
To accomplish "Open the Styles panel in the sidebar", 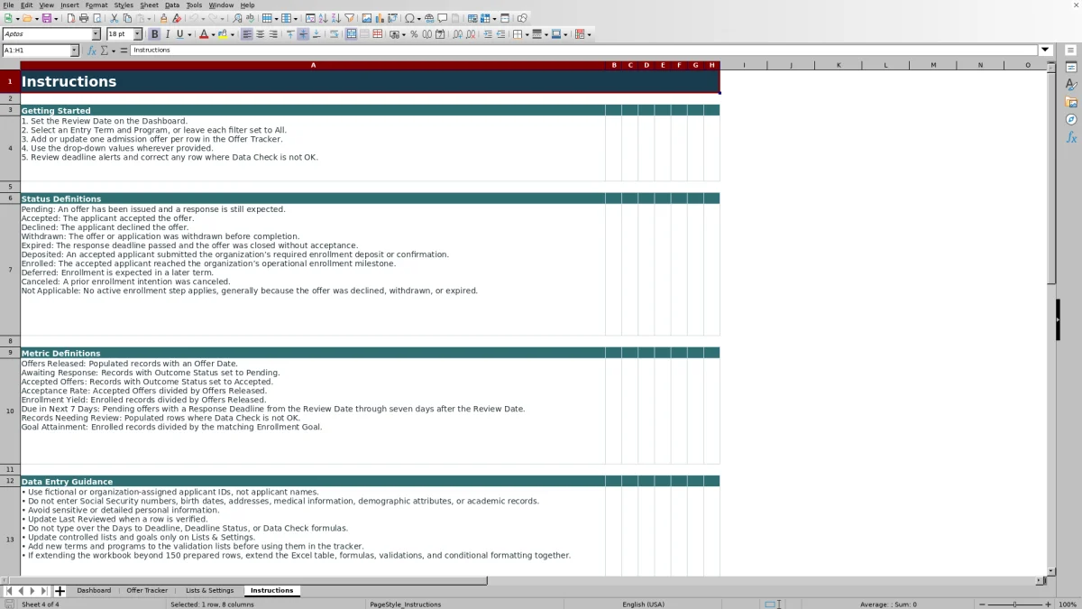I will click(1071, 85).
